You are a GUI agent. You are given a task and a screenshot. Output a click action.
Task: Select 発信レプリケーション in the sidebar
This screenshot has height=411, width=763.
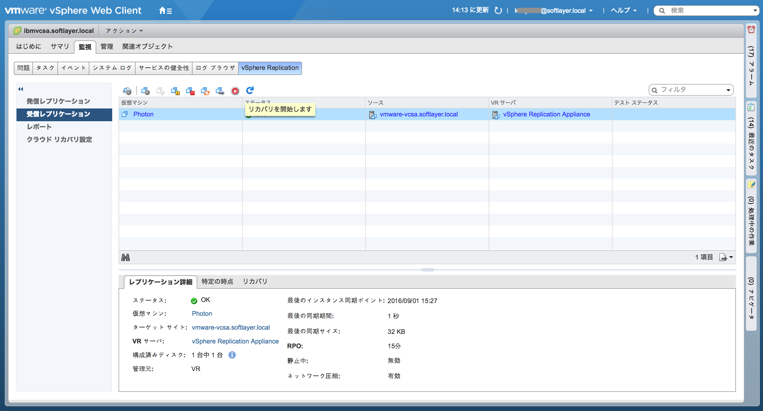tap(59, 101)
